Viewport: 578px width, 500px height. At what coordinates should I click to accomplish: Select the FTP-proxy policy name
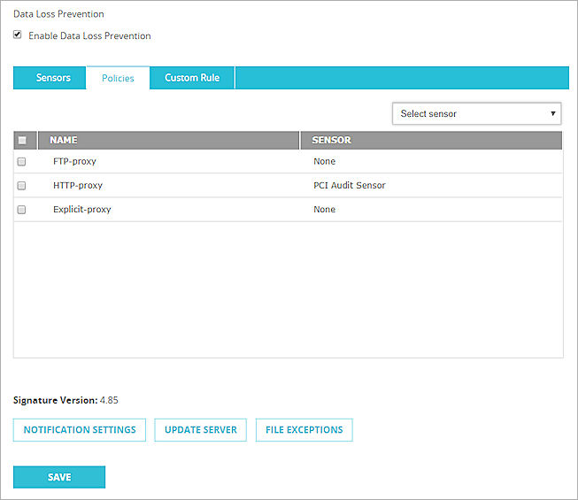point(74,162)
